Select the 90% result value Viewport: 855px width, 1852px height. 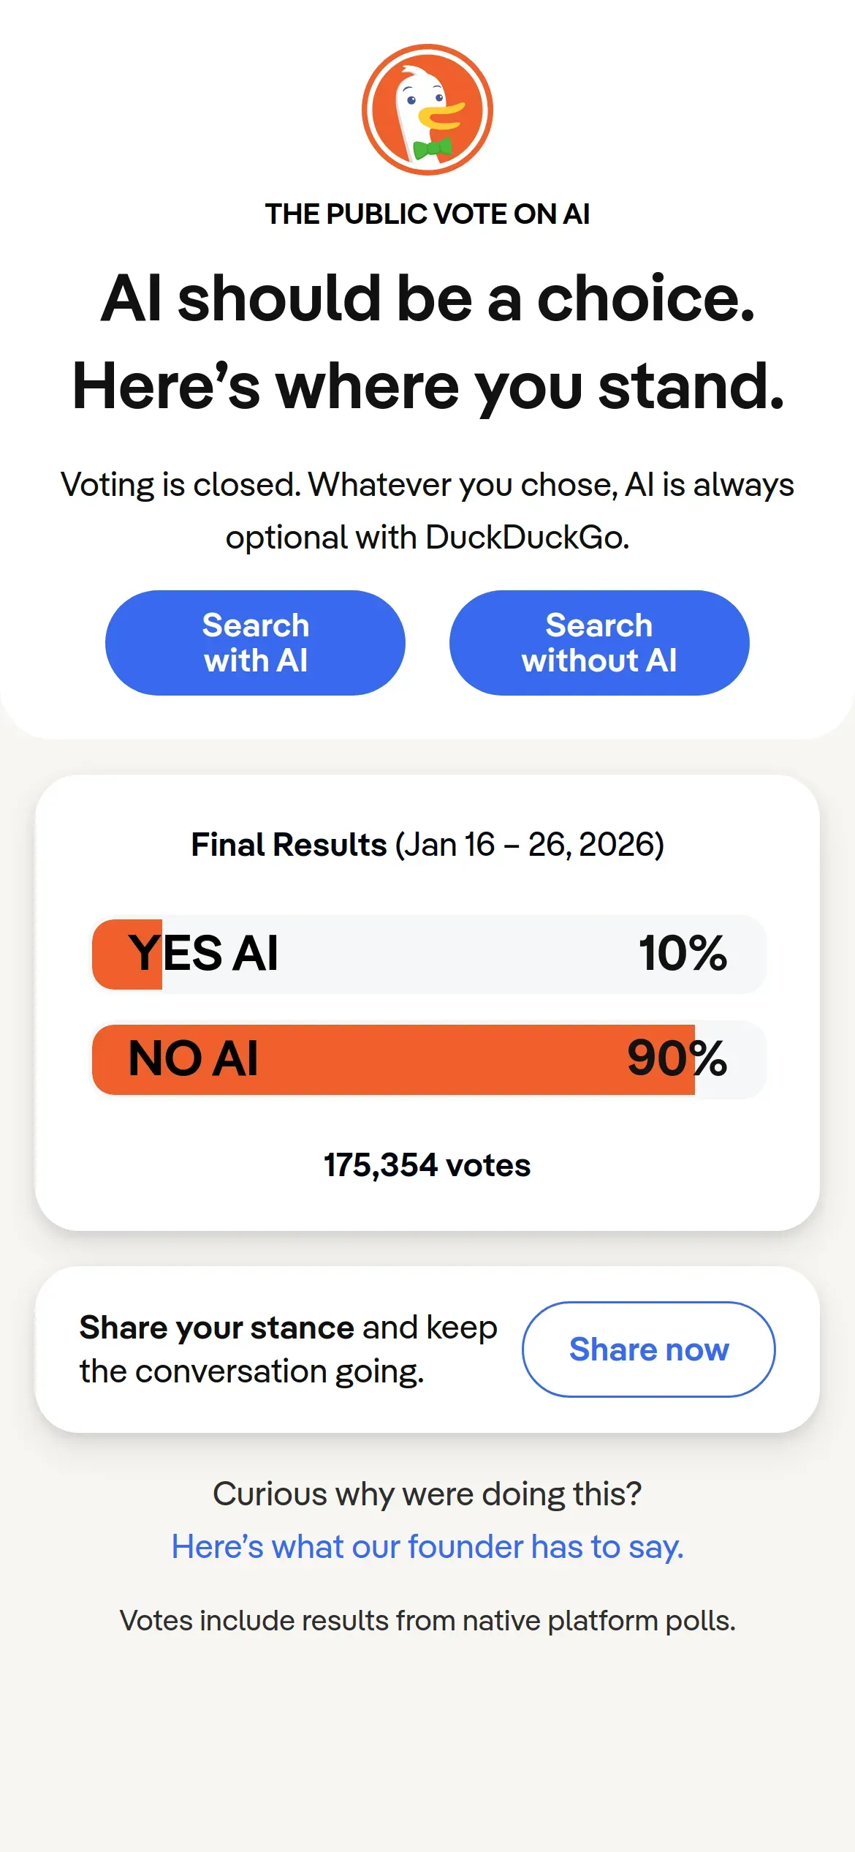[x=677, y=1058]
